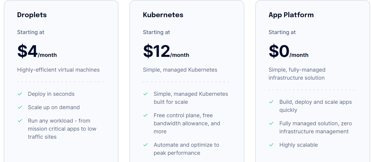This screenshot has width=371, height=162.
Task: Click the checkmark beside Scale up on demand
Action: (20, 107)
